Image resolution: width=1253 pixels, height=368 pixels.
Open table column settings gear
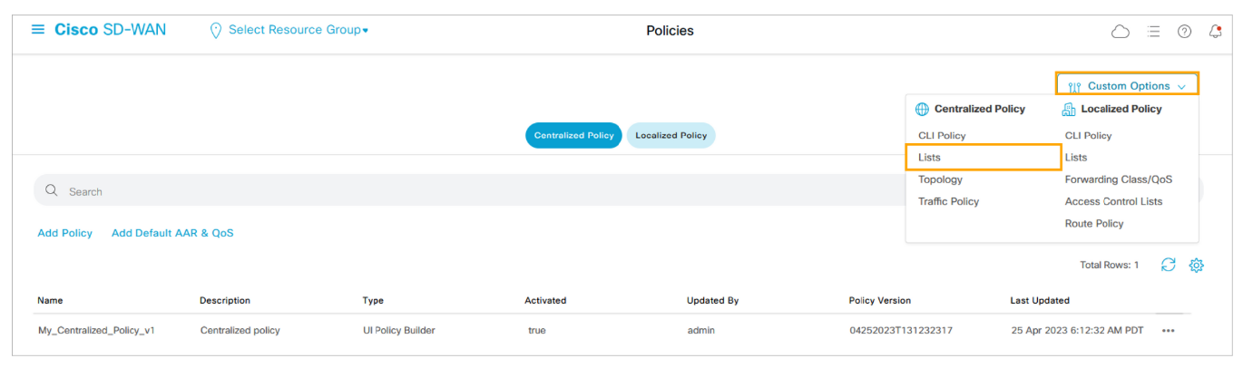tap(1196, 265)
